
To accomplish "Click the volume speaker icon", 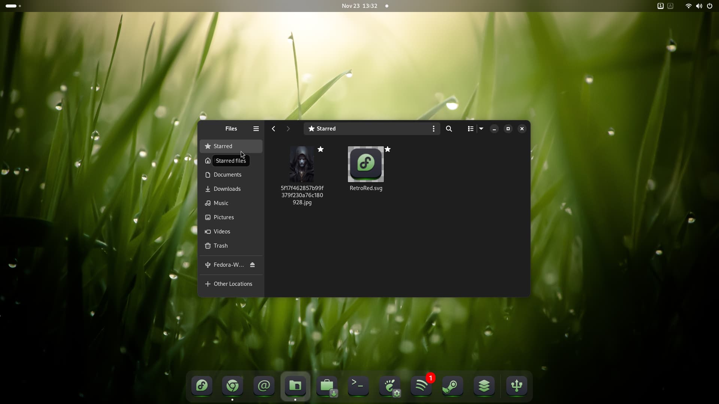I will tap(699, 6).
